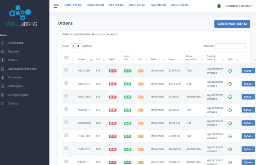Click the Financeiro dollar icon in the sidebar

click(x=3, y=77)
